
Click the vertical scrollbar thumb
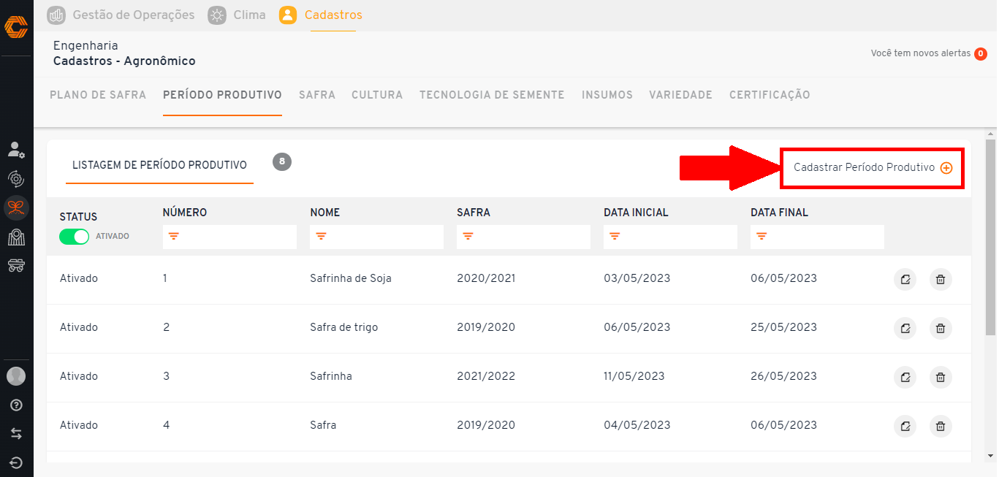991,237
